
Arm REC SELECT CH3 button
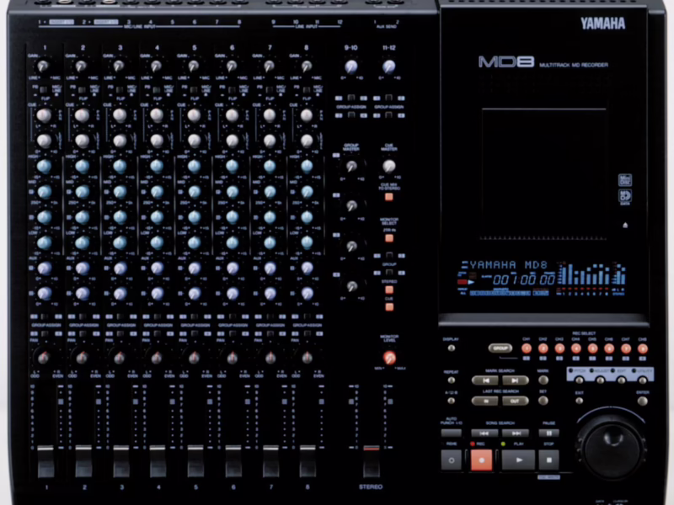click(559, 348)
